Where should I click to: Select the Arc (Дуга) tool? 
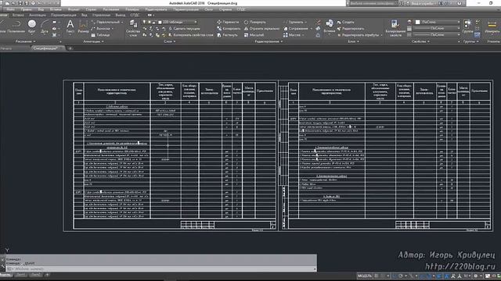click(x=45, y=27)
